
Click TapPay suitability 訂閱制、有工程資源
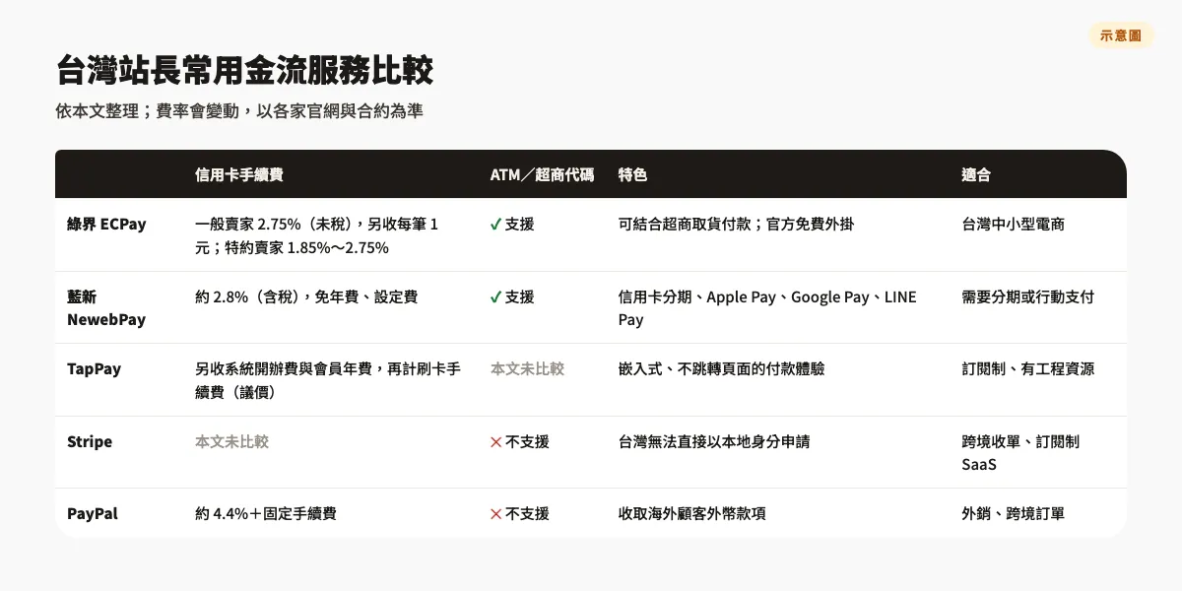[x=1028, y=368]
